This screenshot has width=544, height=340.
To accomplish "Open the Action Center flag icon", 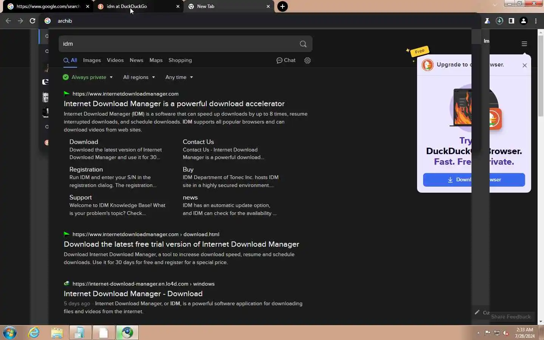I will click(487, 333).
